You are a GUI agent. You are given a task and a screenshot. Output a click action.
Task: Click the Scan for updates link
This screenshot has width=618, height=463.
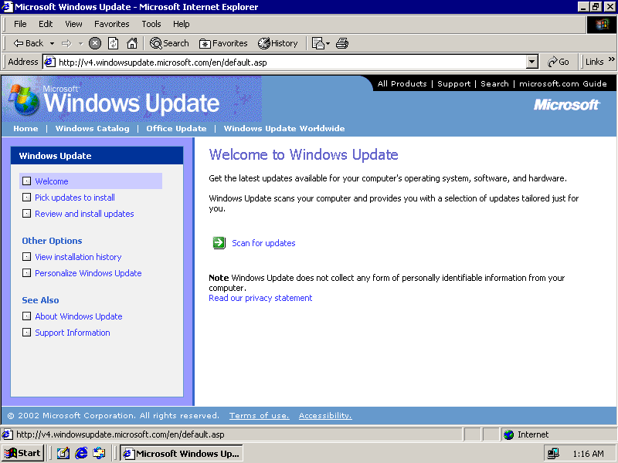click(x=263, y=243)
